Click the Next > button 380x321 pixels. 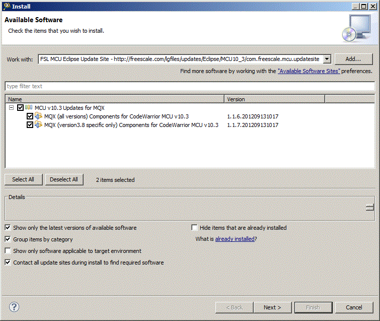[272, 307]
